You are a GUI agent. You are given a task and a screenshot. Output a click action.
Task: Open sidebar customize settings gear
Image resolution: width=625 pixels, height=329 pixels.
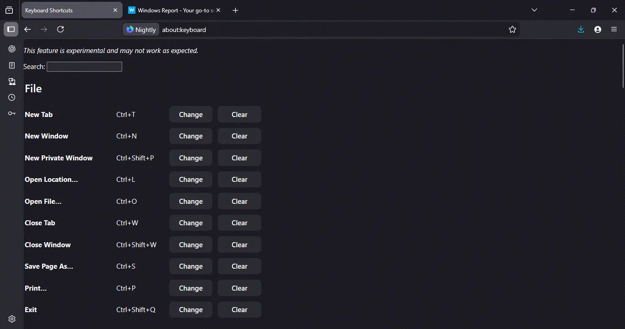(12, 319)
